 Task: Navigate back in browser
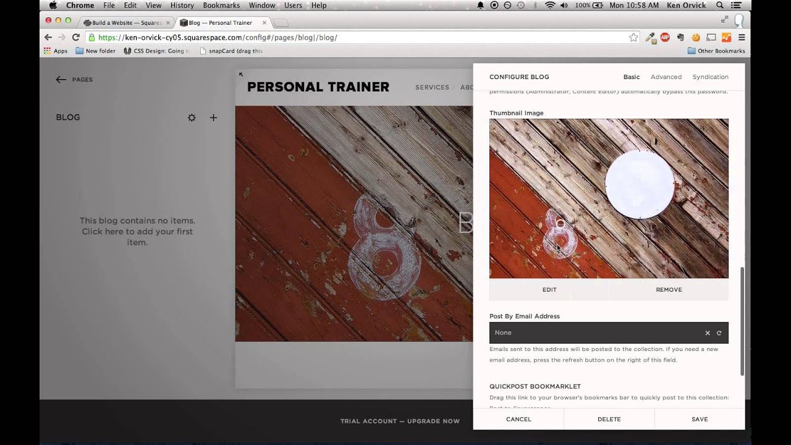(48, 37)
